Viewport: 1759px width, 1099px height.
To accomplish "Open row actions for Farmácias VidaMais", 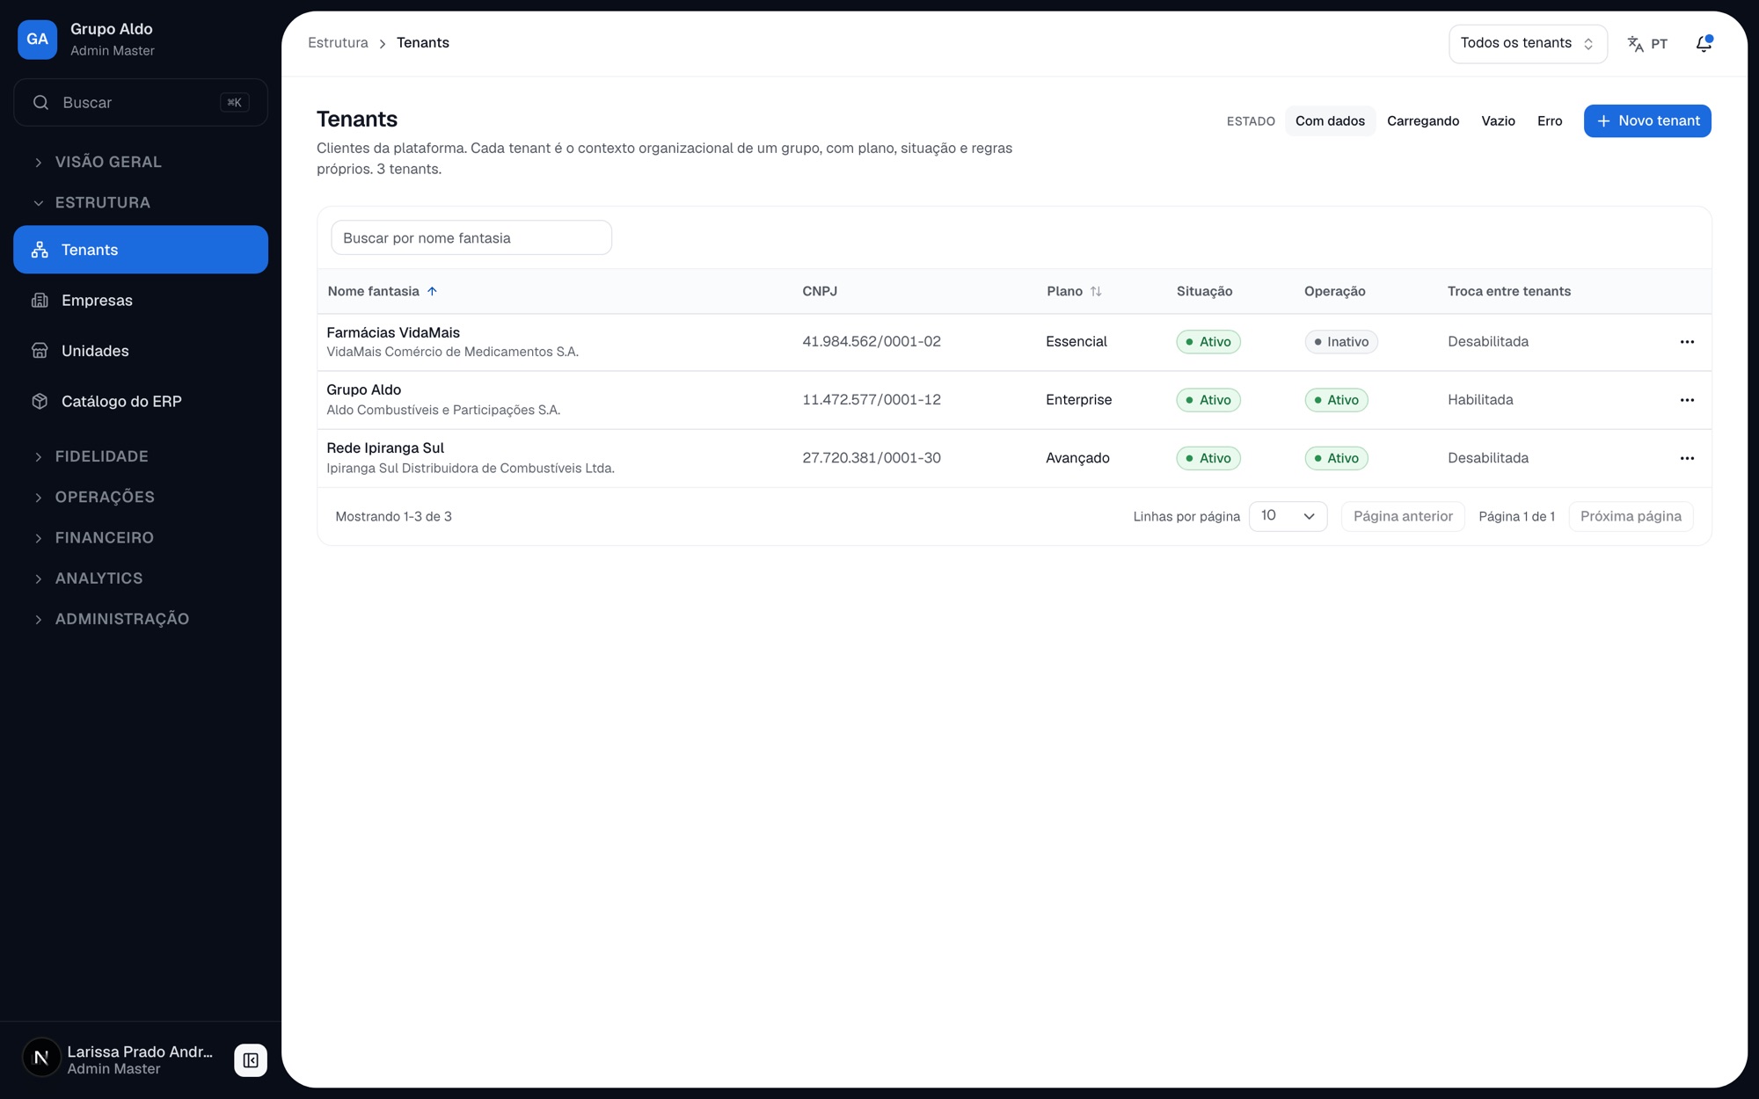I will (1687, 342).
